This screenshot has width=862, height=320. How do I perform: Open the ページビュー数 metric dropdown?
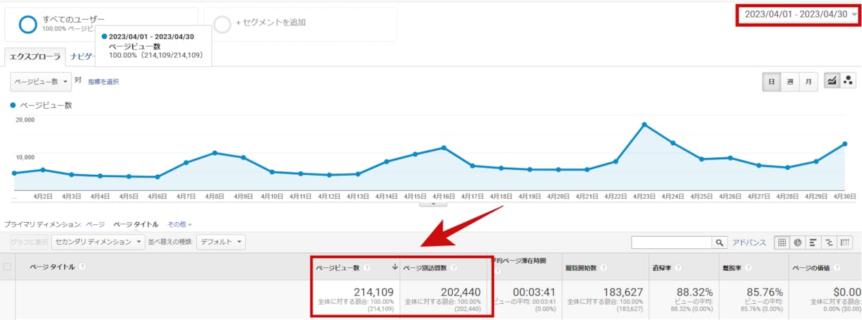(42, 82)
